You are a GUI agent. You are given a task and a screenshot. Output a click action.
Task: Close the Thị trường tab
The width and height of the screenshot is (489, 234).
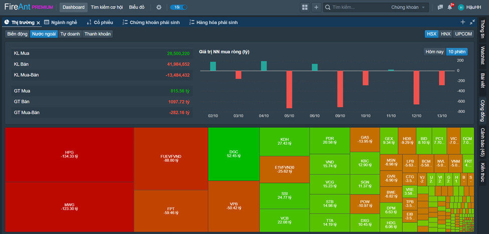pos(38,23)
